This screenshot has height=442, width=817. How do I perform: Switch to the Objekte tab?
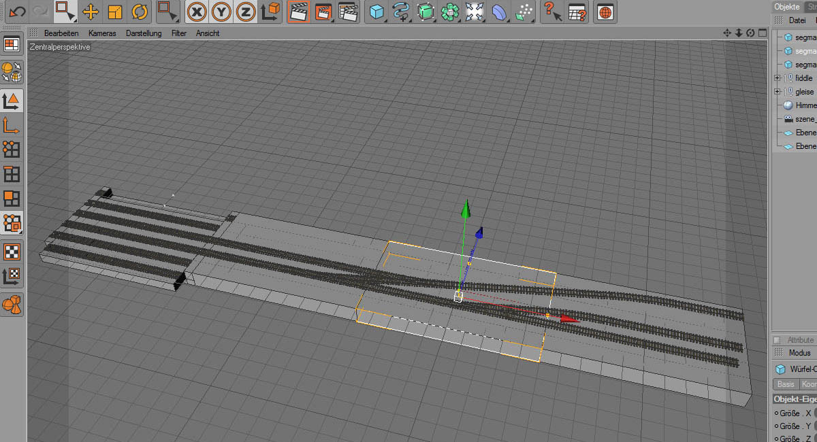pyautogui.click(x=786, y=6)
